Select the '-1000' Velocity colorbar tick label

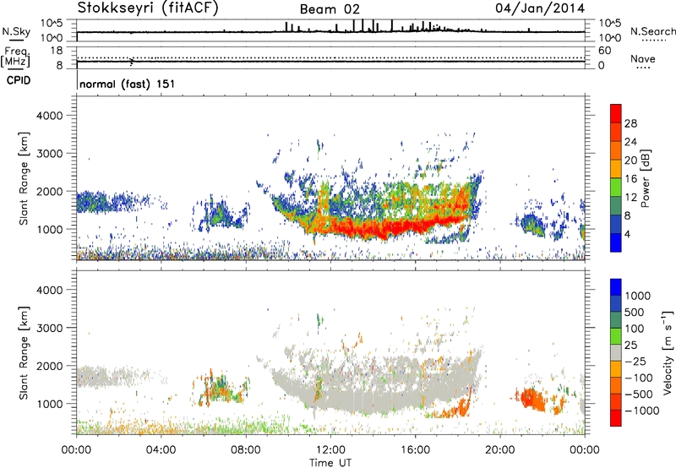pyautogui.click(x=641, y=411)
